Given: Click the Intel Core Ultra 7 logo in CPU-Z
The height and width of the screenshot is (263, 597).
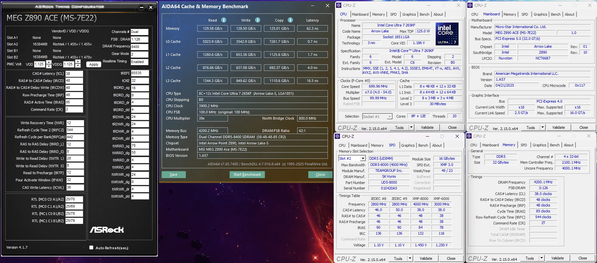Looking at the screenshot, I should (x=447, y=34).
